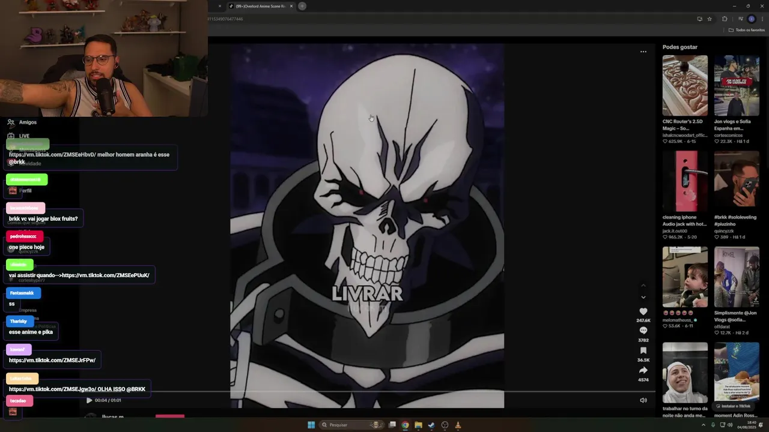
Task: Click the install app icon in address bar
Action: (x=699, y=19)
